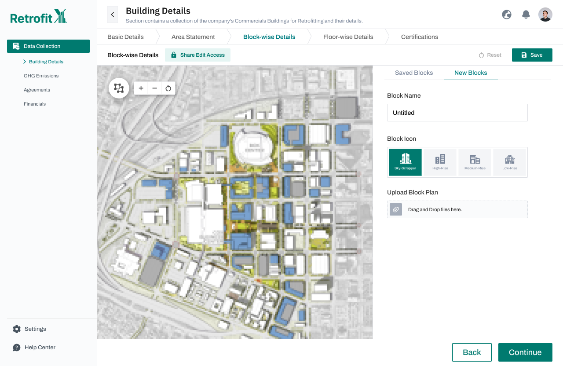
Task: Click the Back button
Action: pyautogui.click(x=472, y=352)
